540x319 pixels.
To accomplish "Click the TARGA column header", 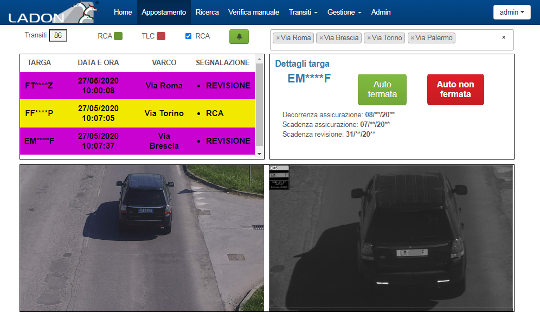I will (x=39, y=63).
